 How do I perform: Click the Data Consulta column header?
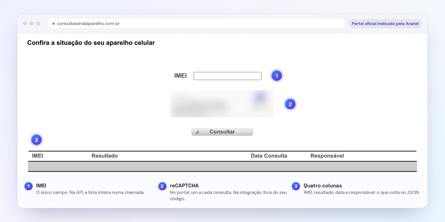[269, 156]
